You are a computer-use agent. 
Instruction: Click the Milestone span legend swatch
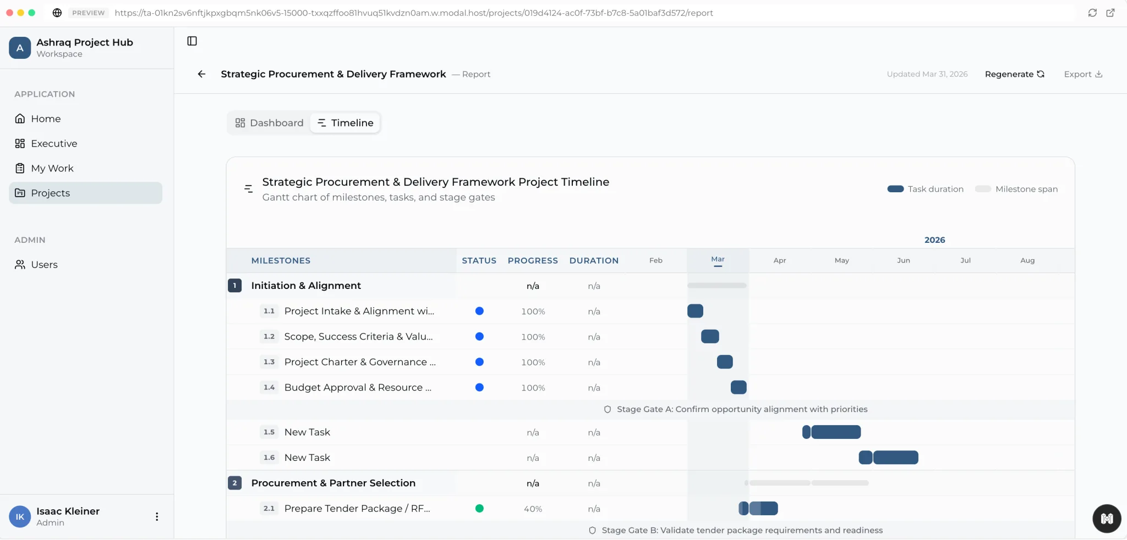983,189
